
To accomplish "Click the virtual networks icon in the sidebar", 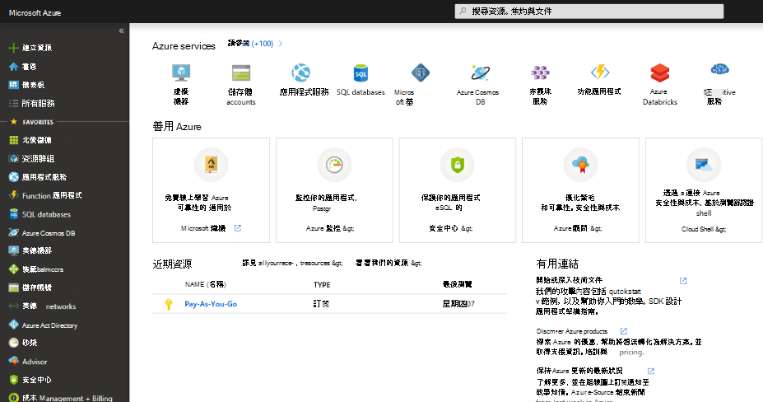I will tap(14, 306).
